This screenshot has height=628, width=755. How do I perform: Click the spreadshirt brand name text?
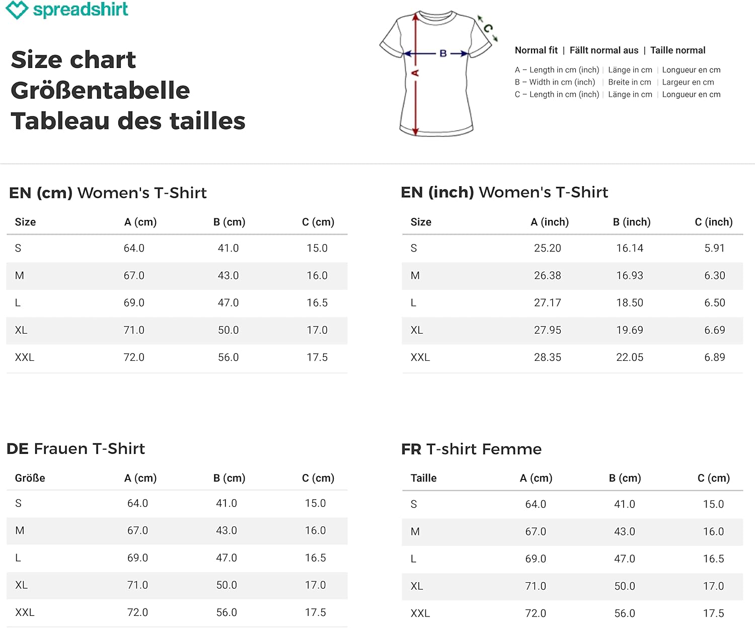[x=81, y=10]
